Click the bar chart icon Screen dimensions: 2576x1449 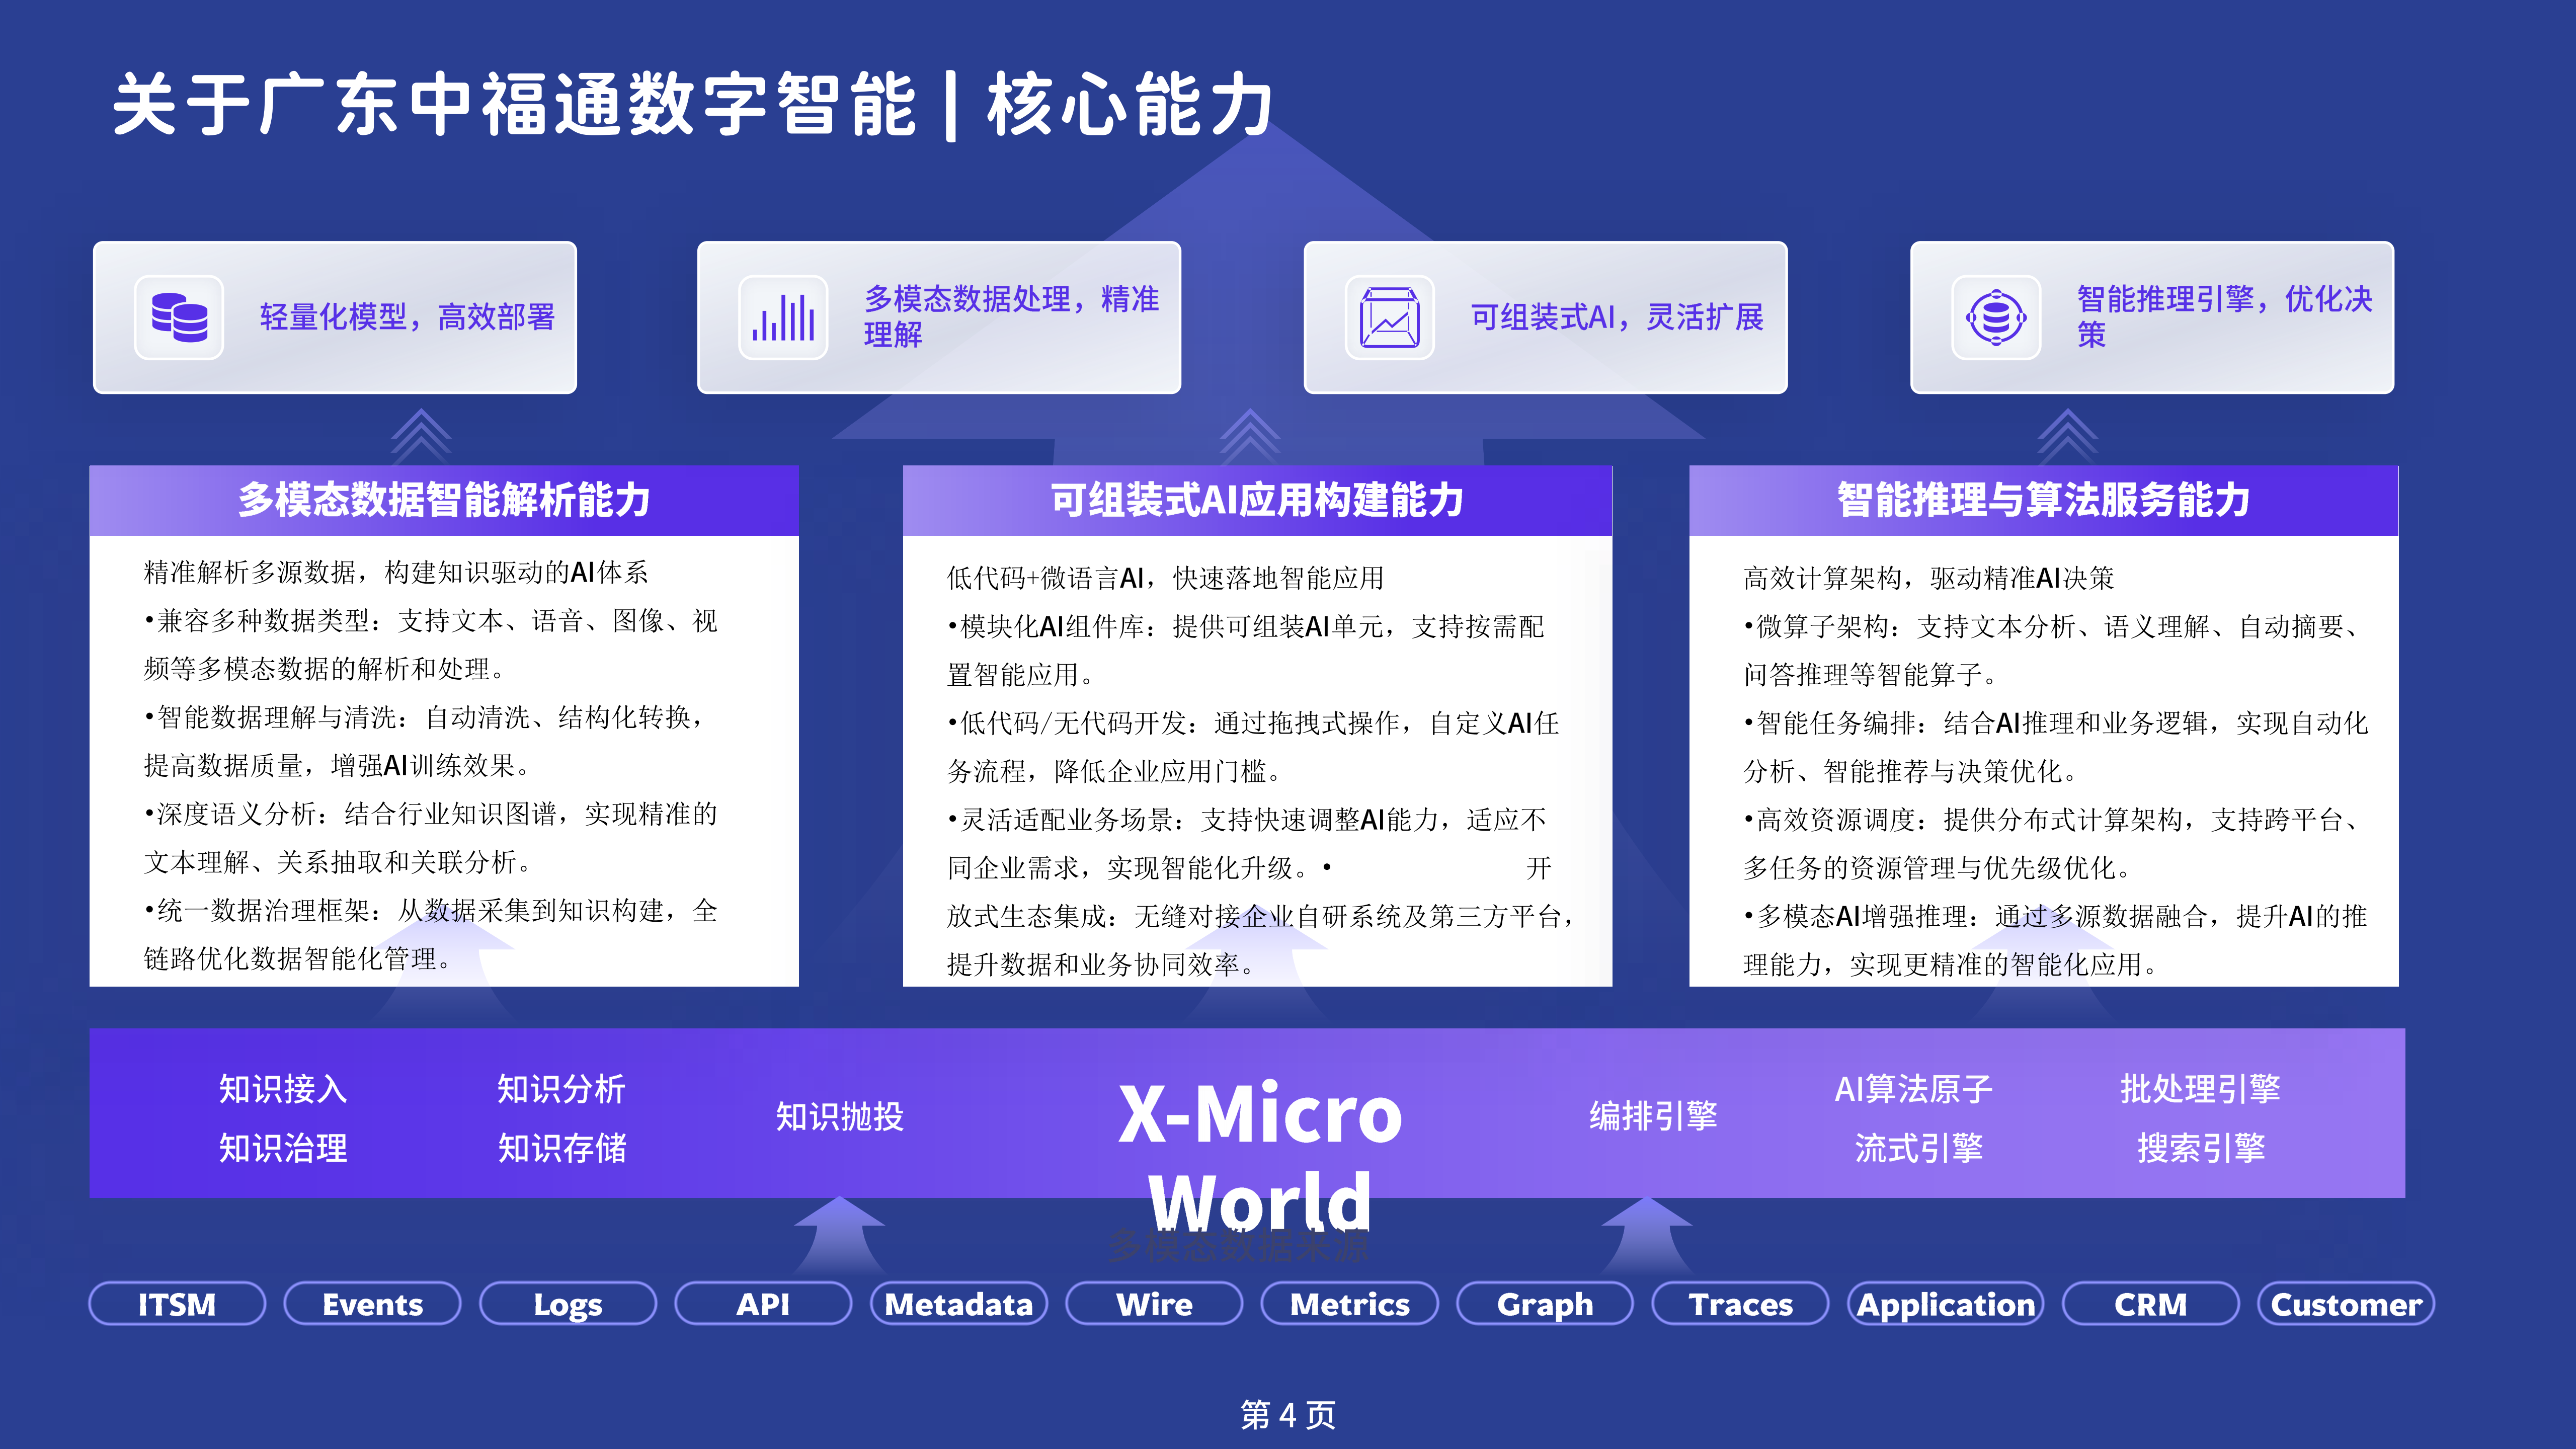[x=783, y=317]
